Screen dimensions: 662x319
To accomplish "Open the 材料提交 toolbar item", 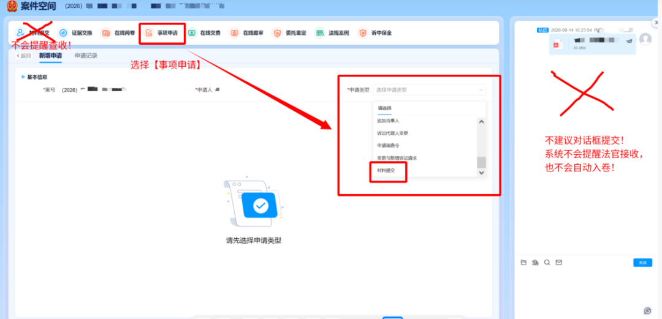I will [32, 32].
